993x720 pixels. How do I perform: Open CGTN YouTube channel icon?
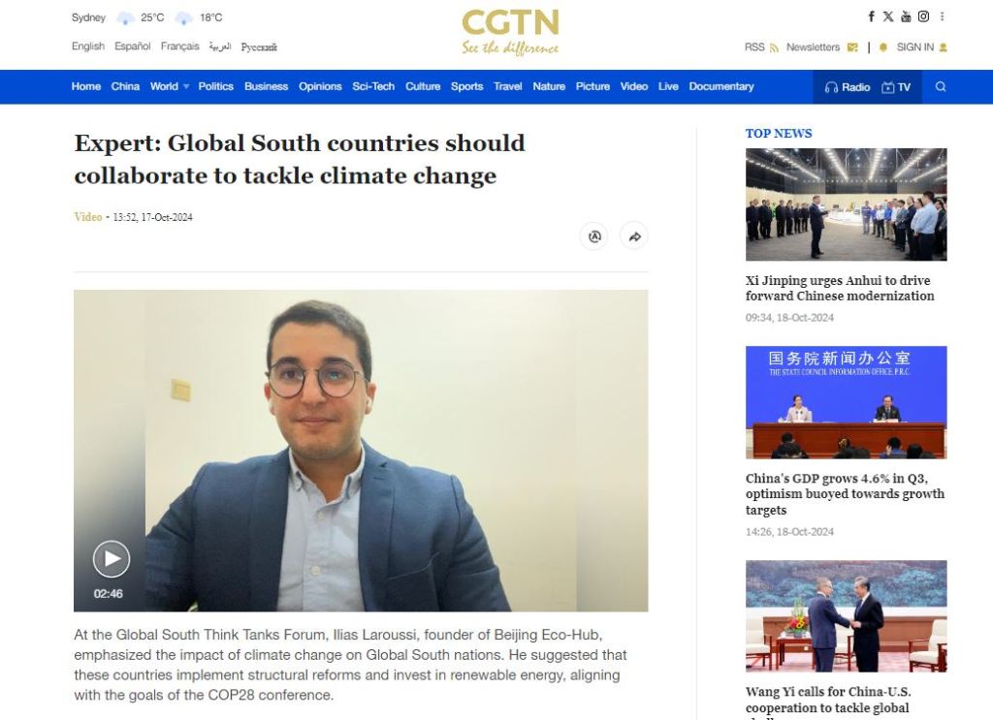(906, 16)
